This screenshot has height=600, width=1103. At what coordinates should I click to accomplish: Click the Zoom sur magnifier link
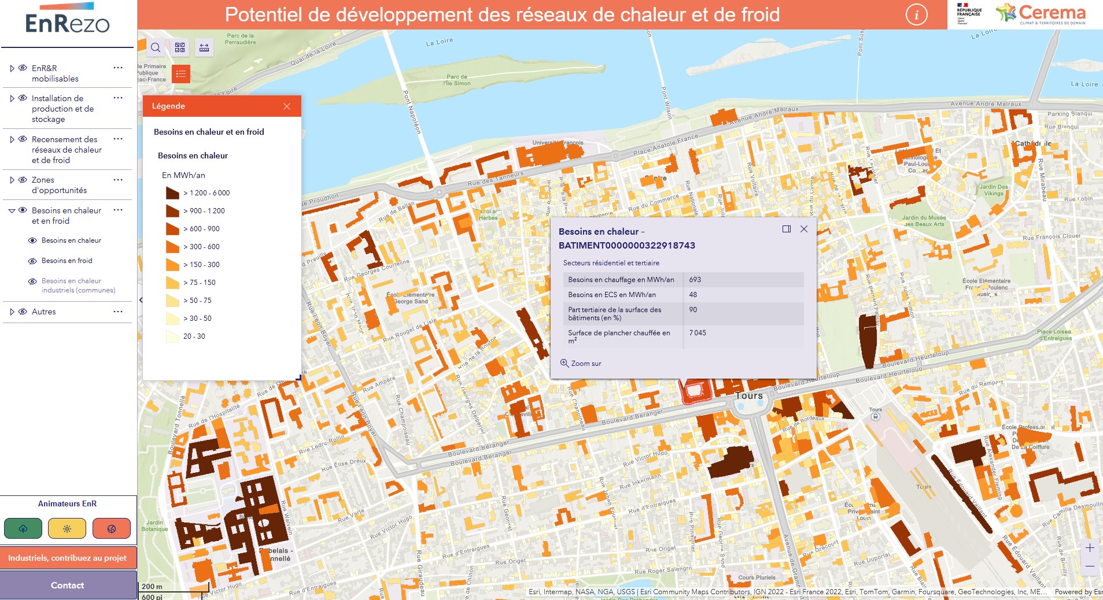[x=581, y=364]
